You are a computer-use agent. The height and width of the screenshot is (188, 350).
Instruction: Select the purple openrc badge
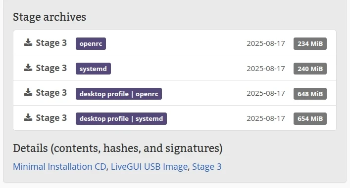[91, 43]
